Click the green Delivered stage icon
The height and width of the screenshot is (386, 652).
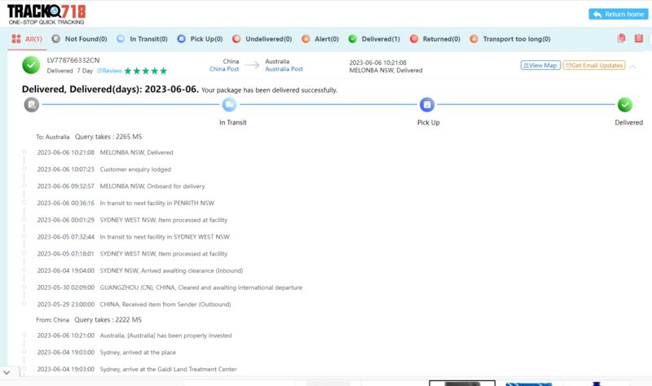click(x=624, y=105)
